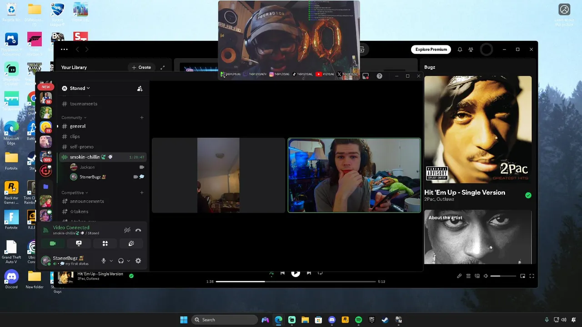Image resolution: width=582 pixels, height=327 pixels.
Task: Select Jackson in voice channel list
Action: point(107,167)
